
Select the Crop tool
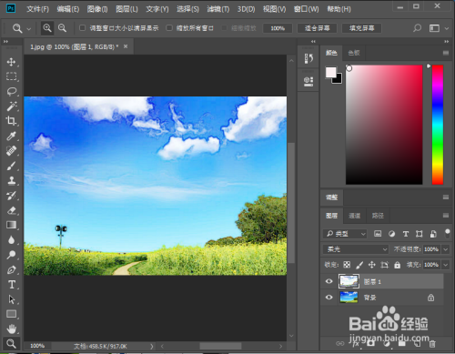12,121
